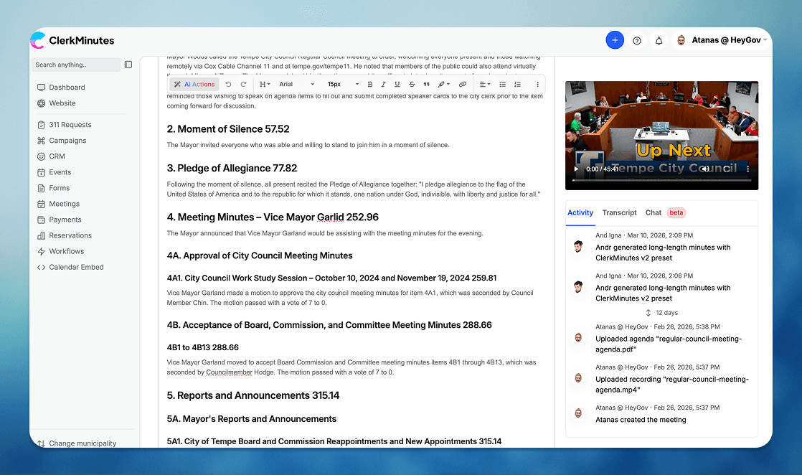802x475 pixels.
Task: Open the notifications bell
Action: 659,40
